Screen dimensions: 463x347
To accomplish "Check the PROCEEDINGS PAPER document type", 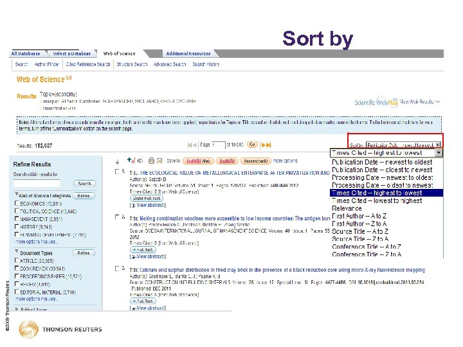I will (x=17, y=276).
